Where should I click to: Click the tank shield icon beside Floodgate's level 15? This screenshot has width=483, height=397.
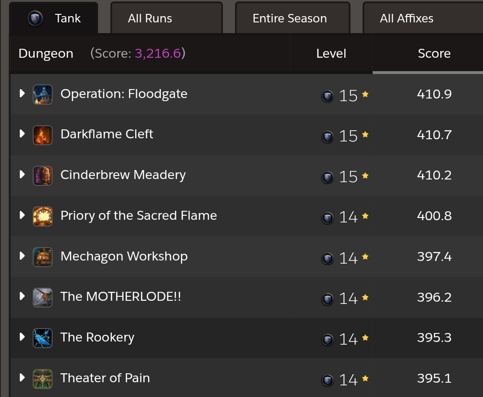point(327,96)
